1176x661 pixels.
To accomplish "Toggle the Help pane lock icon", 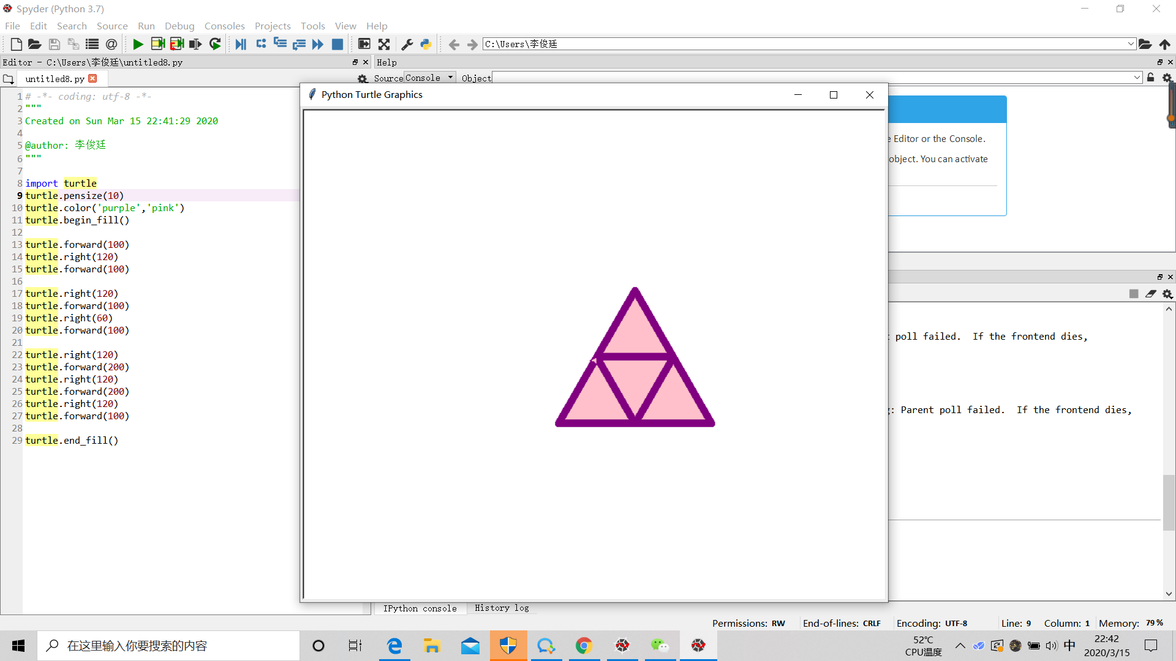I will pos(1151,78).
